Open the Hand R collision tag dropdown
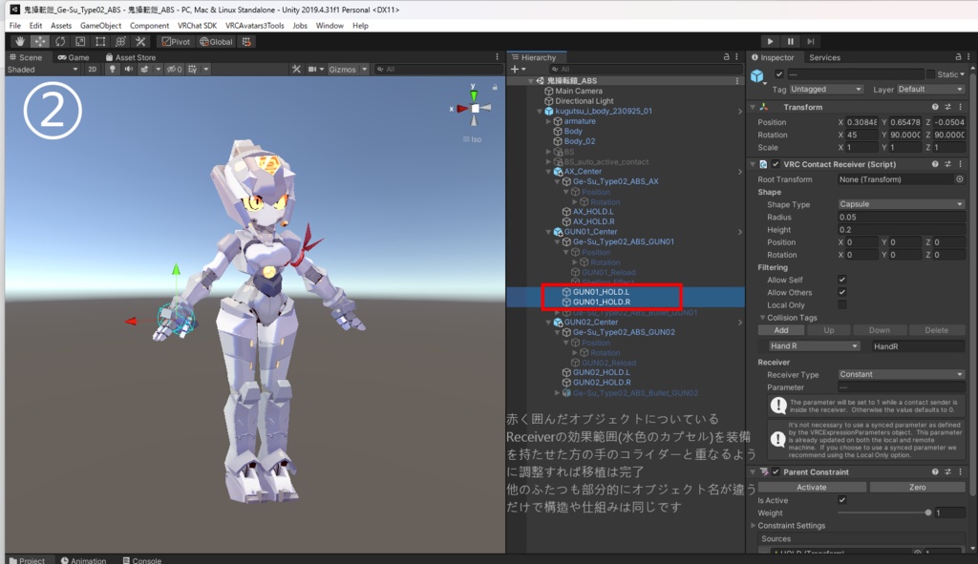978x564 pixels. click(813, 346)
